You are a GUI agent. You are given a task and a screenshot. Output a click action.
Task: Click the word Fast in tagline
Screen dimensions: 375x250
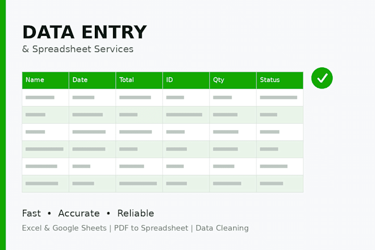[31, 213]
